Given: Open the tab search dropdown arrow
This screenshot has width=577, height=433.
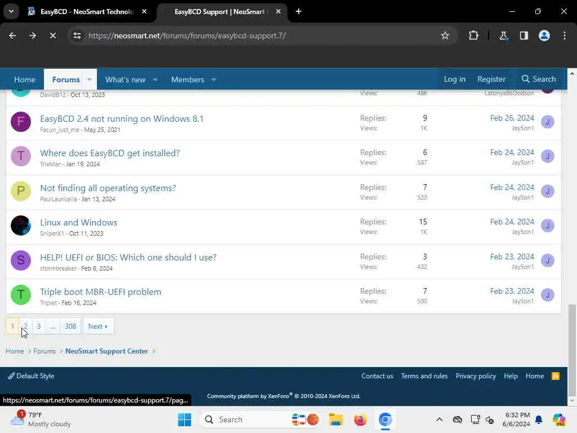Looking at the screenshot, I should pos(11,11).
